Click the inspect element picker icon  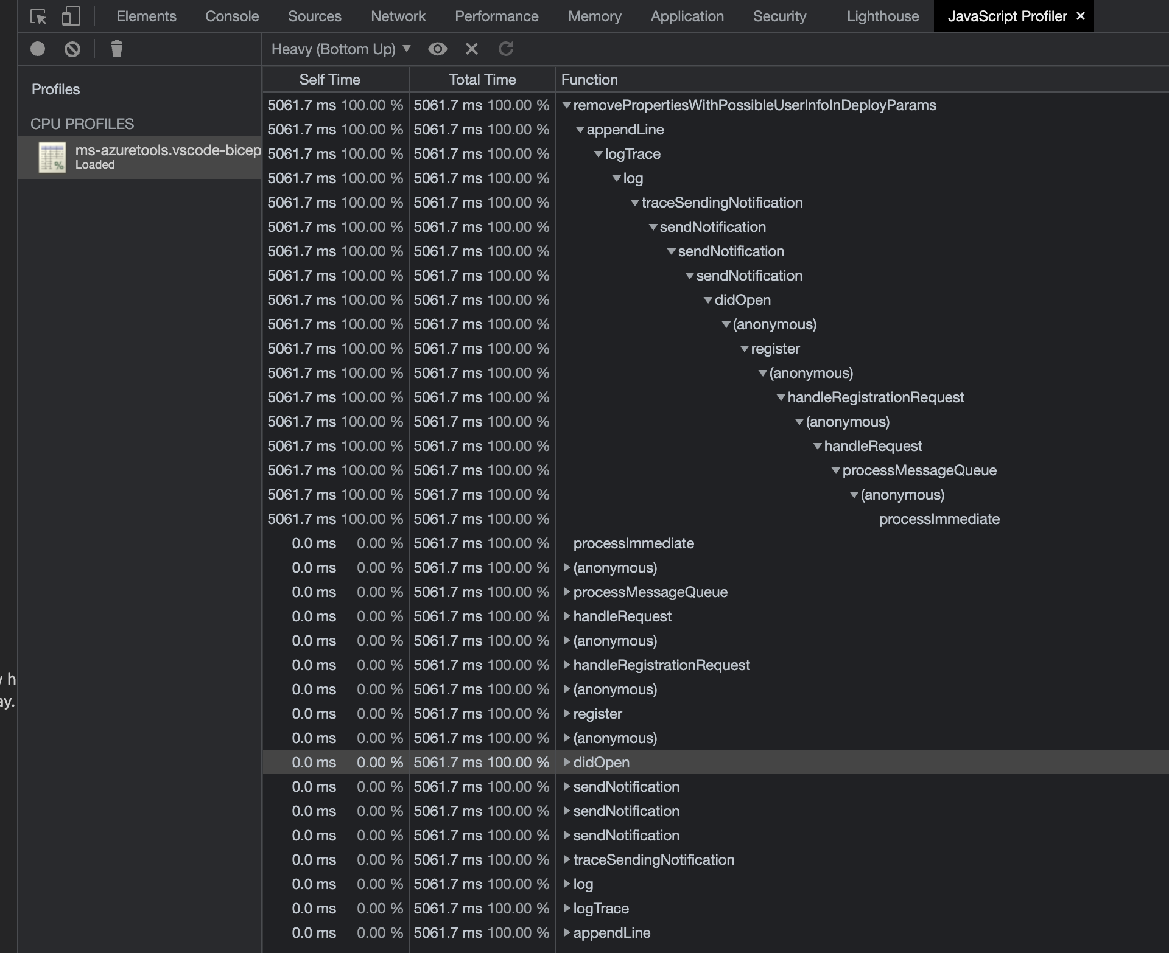pos(38,16)
